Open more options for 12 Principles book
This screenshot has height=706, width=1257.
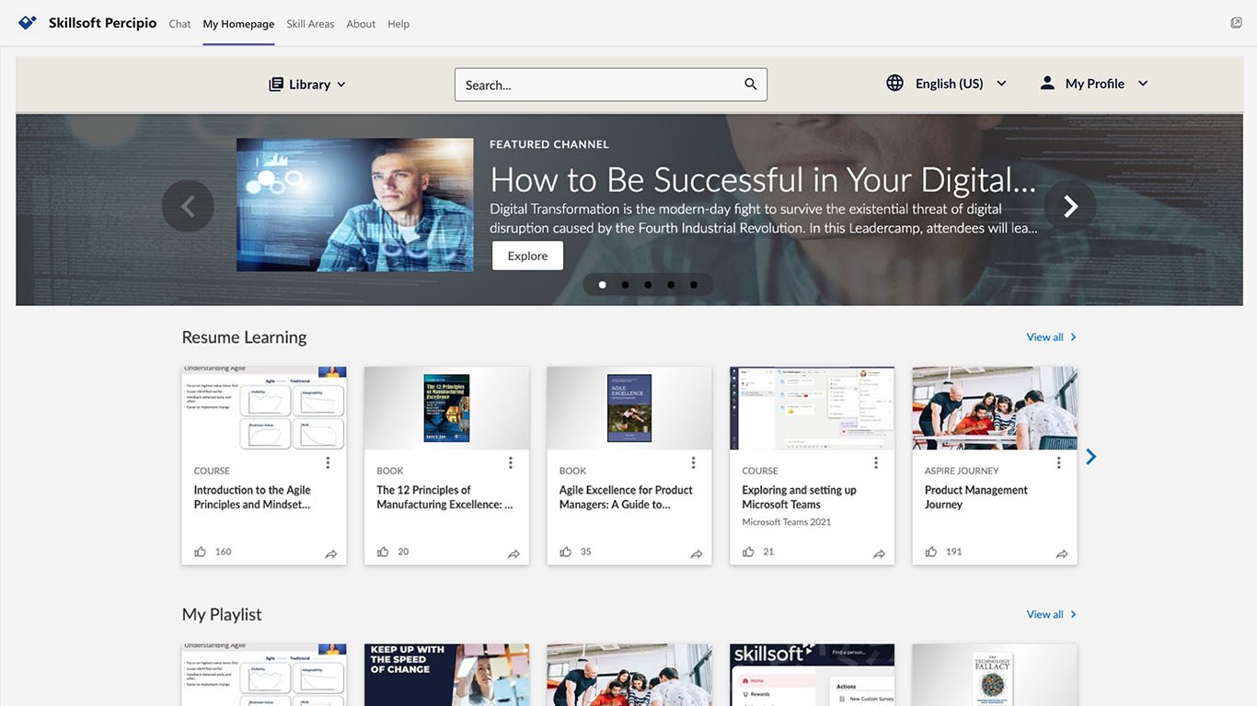click(x=511, y=462)
